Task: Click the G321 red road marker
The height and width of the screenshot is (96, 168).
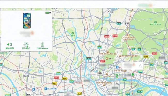Action: click(56, 78)
